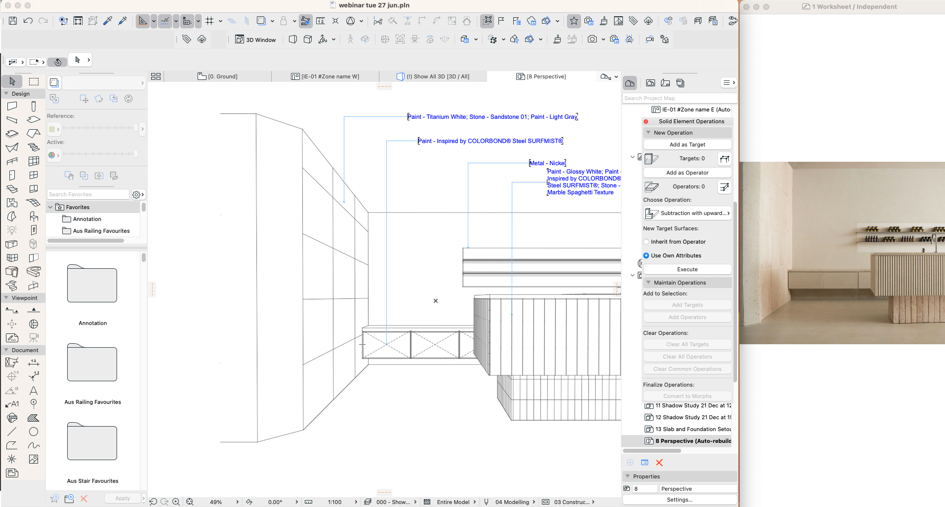Select the Wall tool in the Design toolbox
Viewport: 945px width, 507px height.
[12, 106]
